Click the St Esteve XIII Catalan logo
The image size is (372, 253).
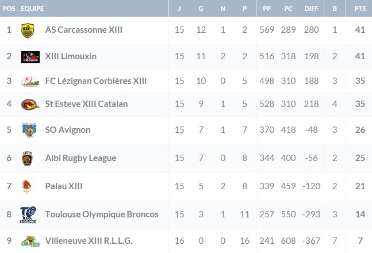pyautogui.click(x=28, y=105)
